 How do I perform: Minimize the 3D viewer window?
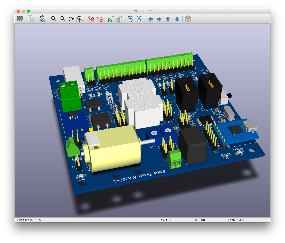[23, 11]
